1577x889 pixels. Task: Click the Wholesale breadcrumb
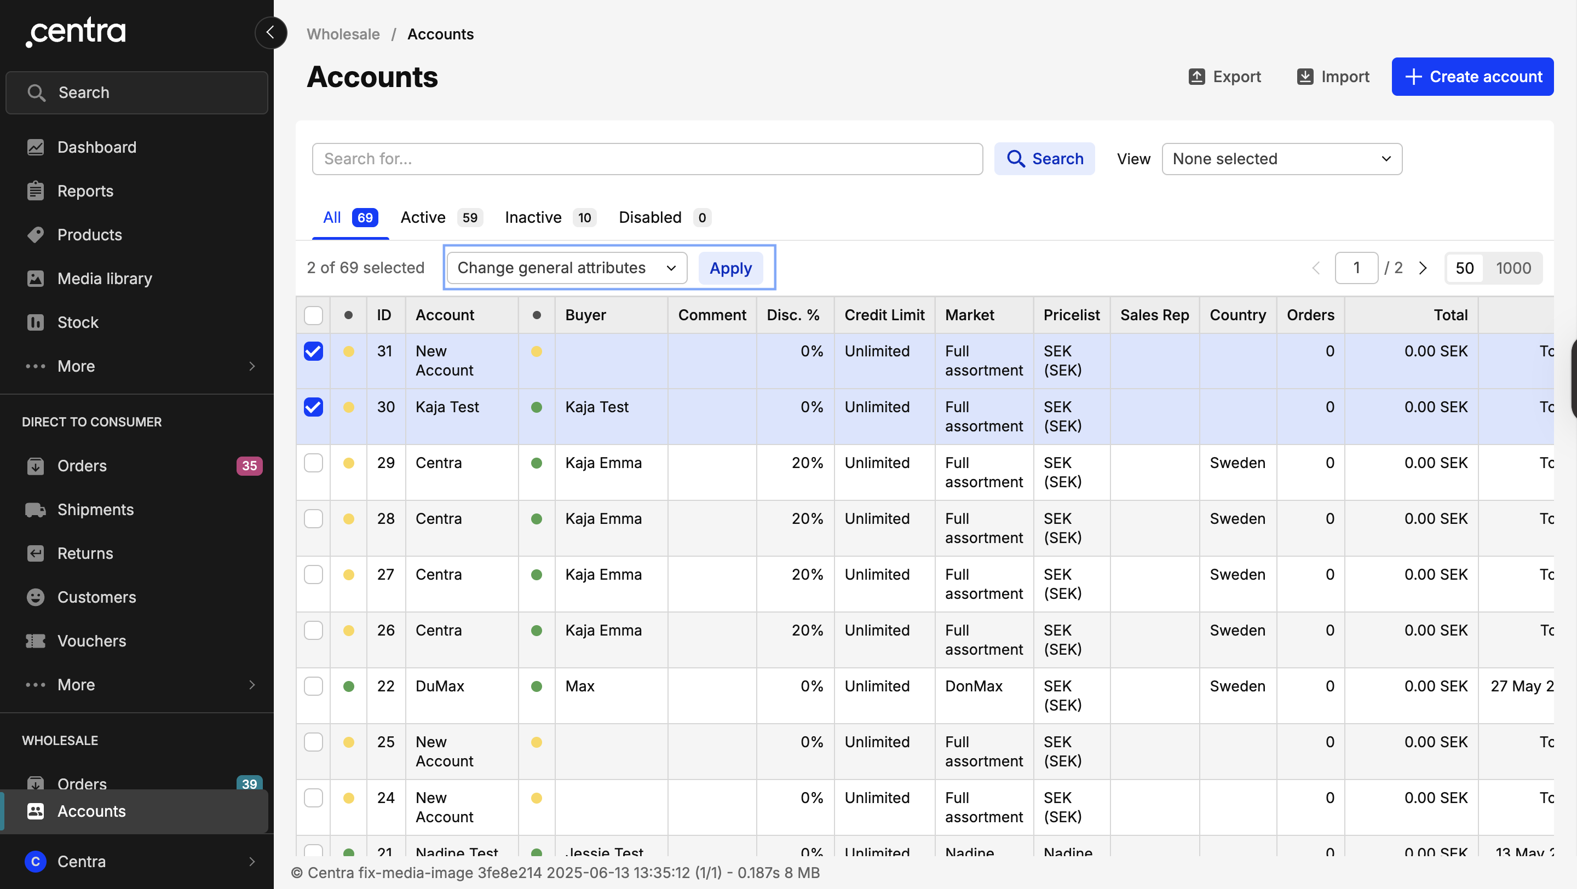click(343, 34)
